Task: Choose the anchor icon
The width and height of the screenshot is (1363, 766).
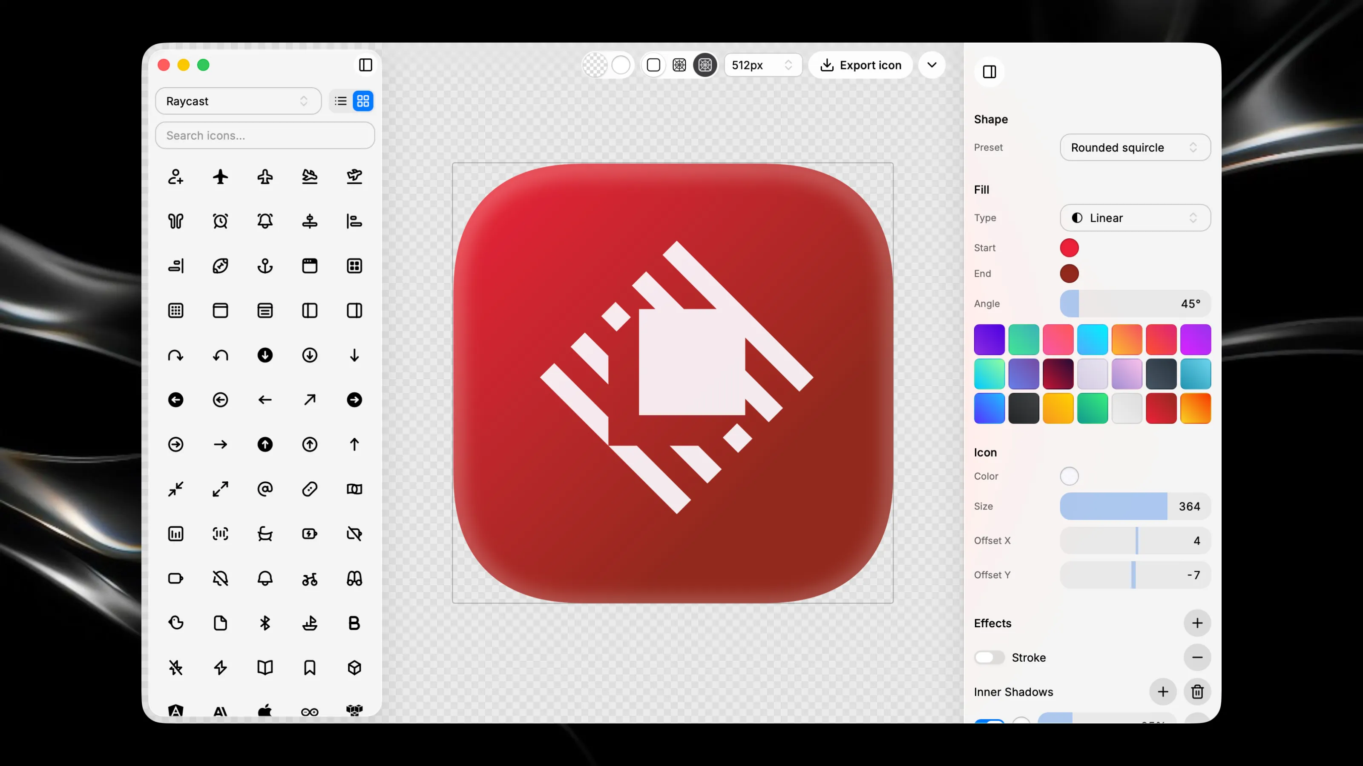Action: click(265, 266)
